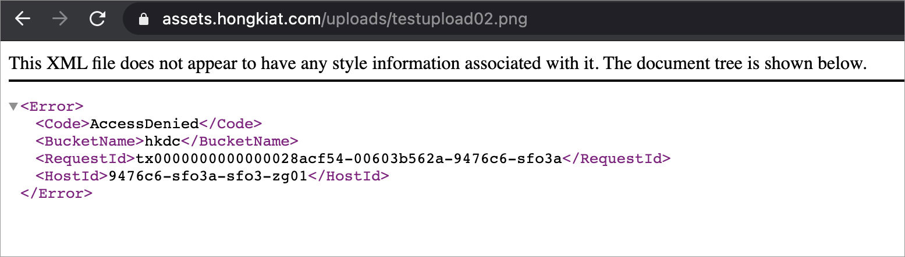Click the browser back arrow

(x=22, y=19)
